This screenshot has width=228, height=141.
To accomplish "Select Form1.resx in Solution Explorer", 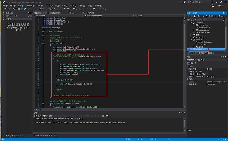I will [x=202, y=44].
